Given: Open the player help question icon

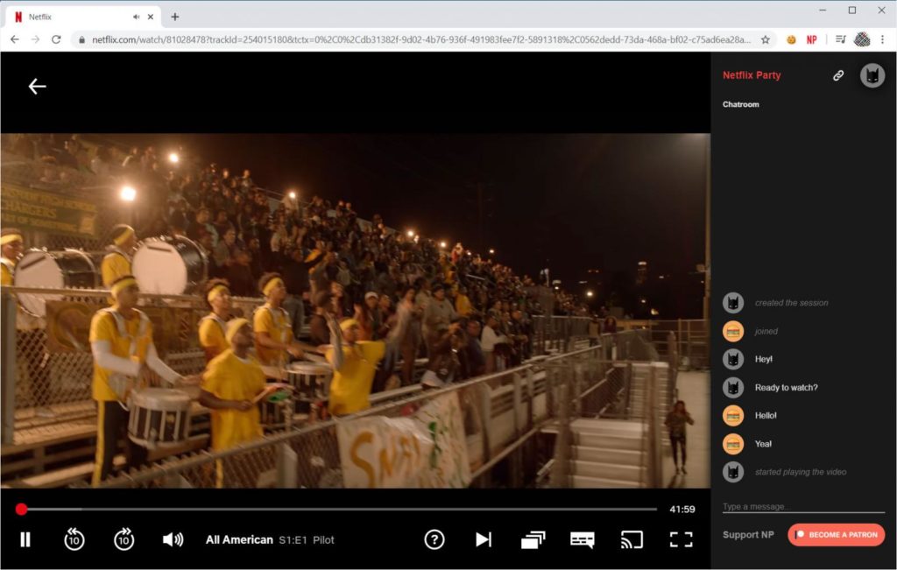Looking at the screenshot, I should click(434, 539).
